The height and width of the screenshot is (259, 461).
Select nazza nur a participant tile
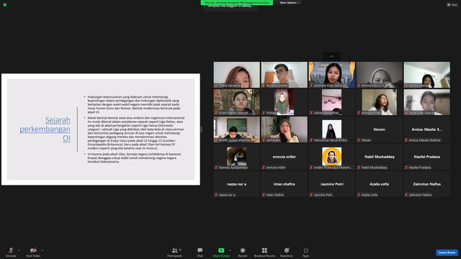coord(237,184)
